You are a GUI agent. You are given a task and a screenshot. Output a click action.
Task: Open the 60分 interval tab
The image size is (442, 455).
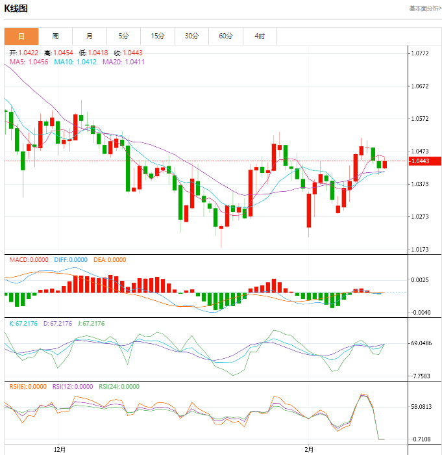226,36
